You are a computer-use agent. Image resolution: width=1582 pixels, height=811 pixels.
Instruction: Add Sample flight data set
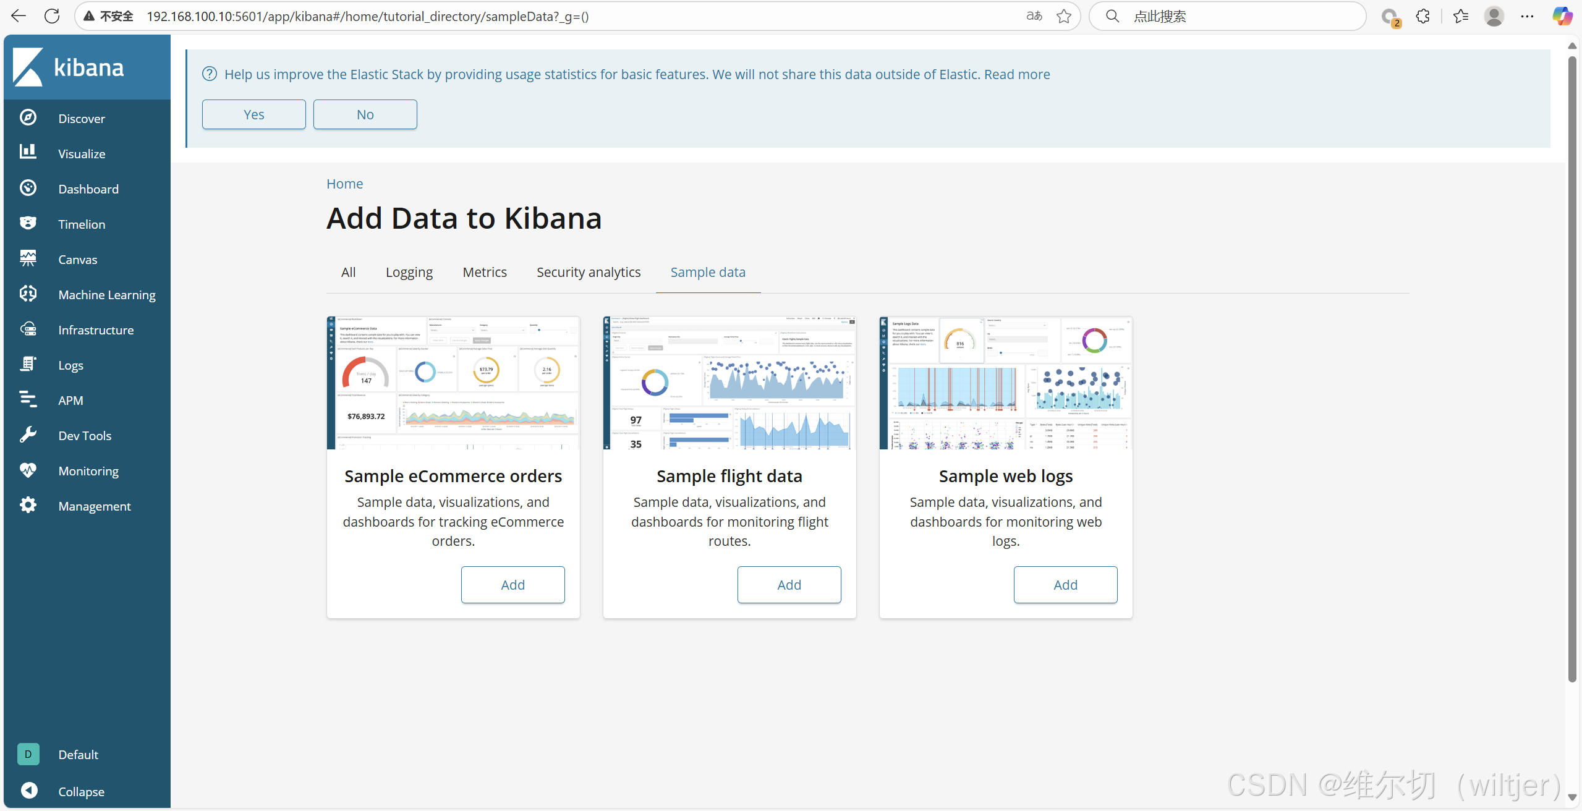(789, 585)
